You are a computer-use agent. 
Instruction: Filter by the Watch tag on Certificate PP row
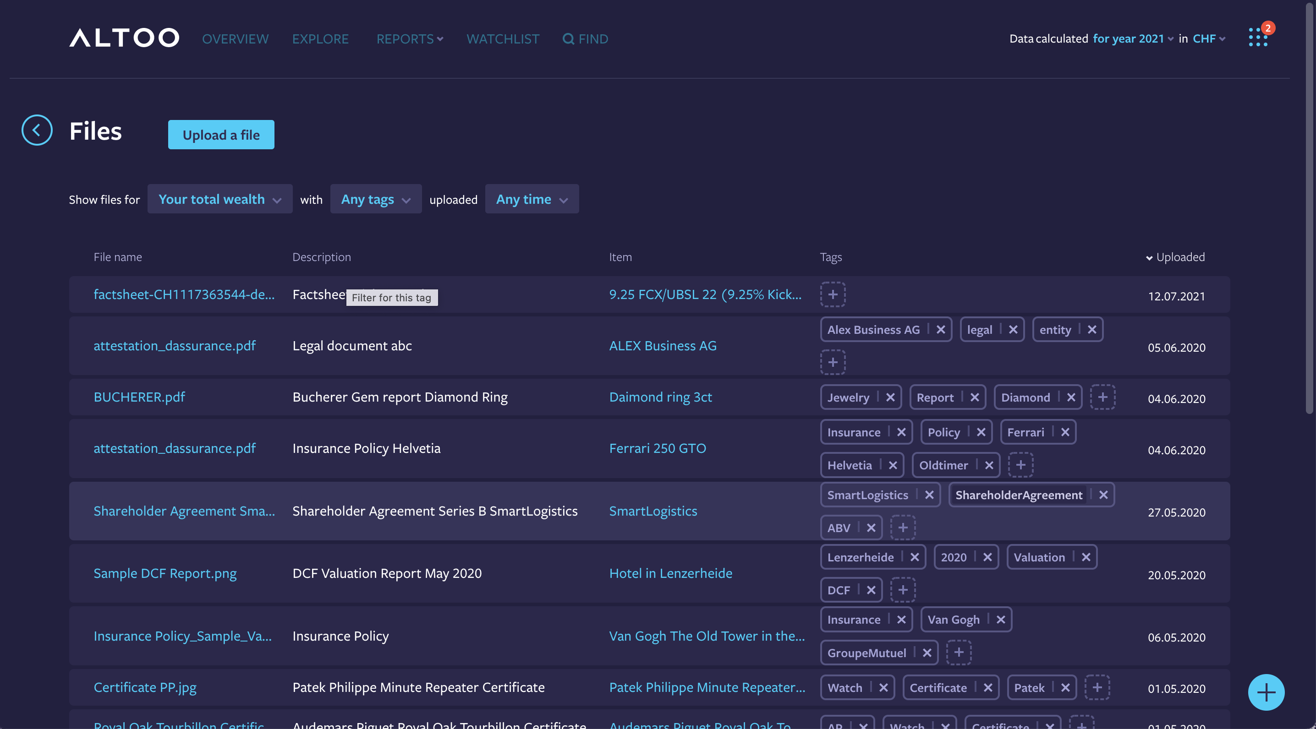pos(845,688)
